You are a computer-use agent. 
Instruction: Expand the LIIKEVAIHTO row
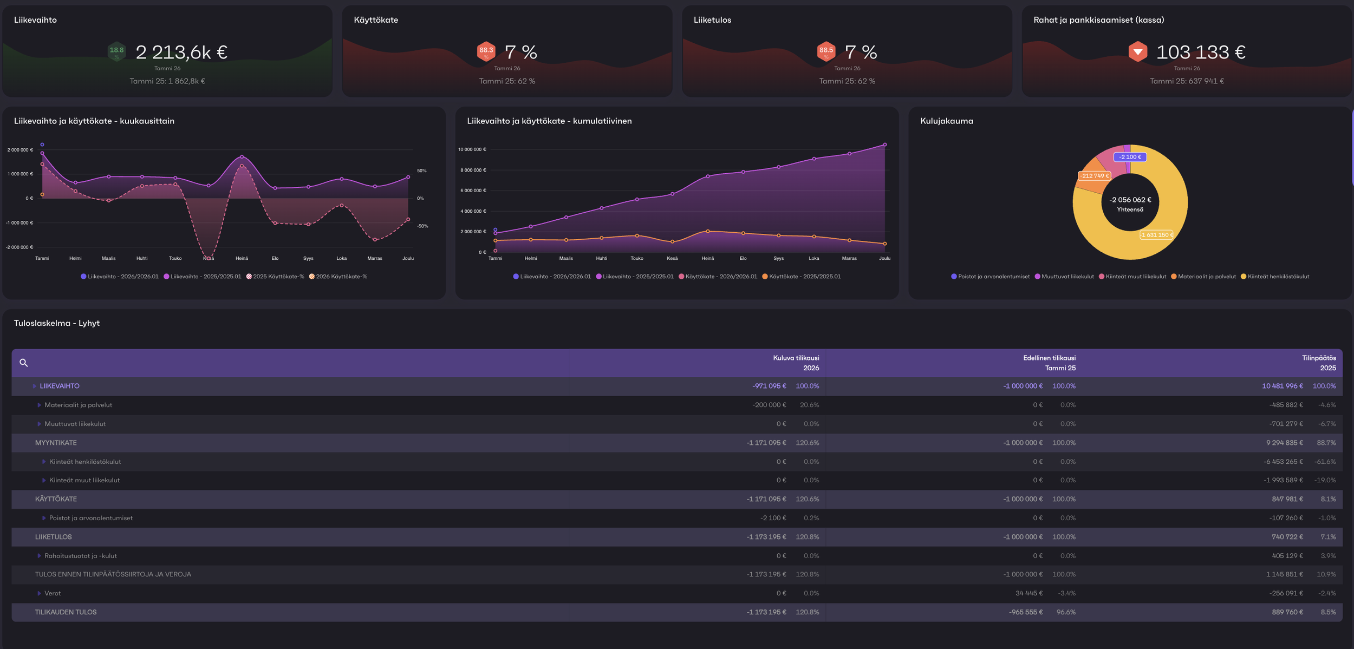click(x=35, y=386)
